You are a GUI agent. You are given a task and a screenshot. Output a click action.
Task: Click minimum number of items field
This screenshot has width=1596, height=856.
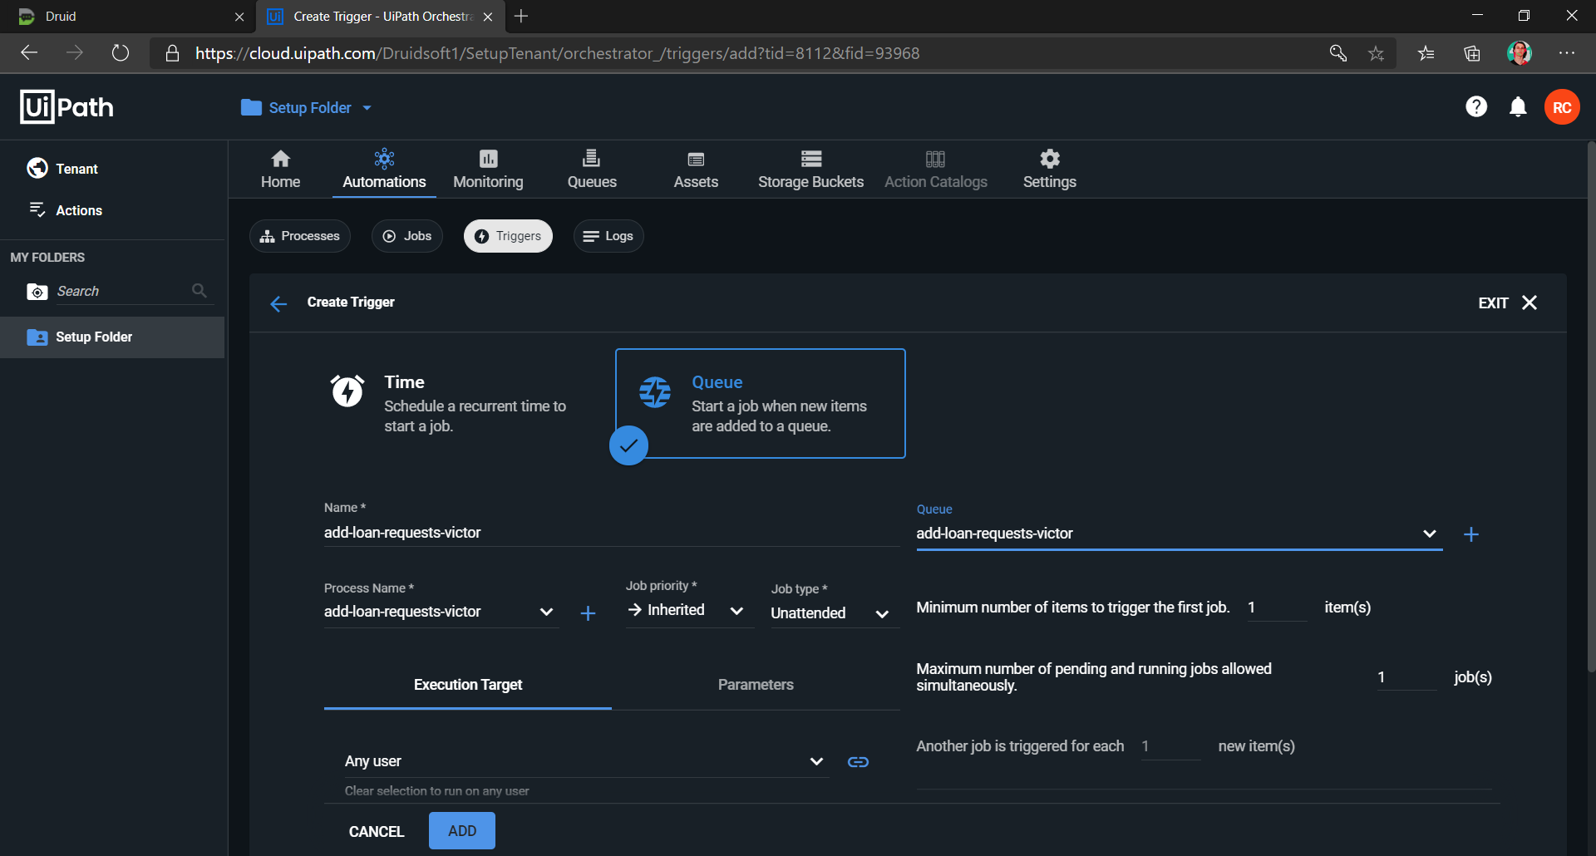click(x=1277, y=608)
